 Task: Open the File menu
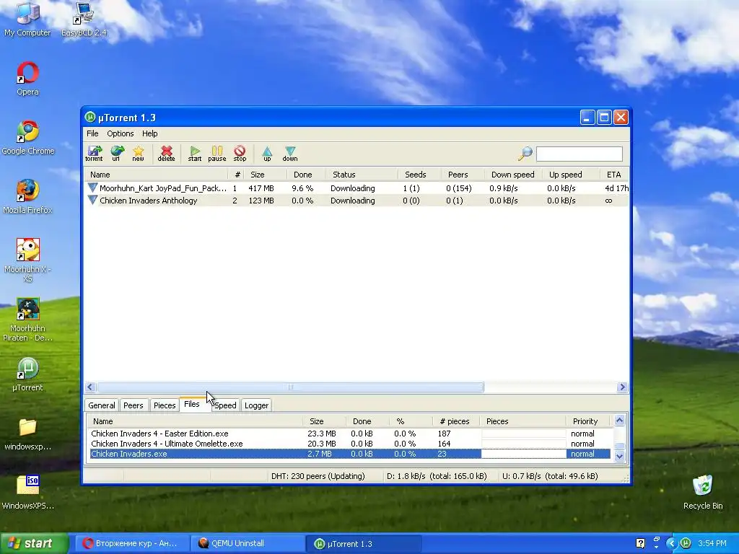coord(92,133)
